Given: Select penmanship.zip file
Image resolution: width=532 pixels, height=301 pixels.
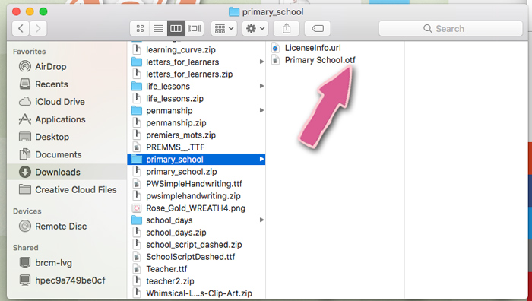Looking at the screenshot, I should pyautogui.click(x=196, y=123).
